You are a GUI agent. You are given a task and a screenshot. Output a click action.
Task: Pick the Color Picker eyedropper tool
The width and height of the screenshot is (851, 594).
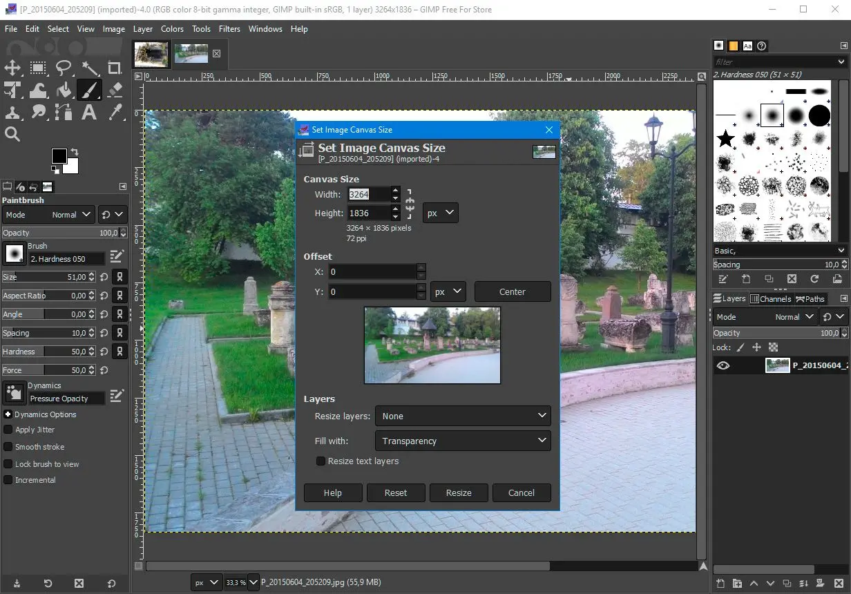pos(115,112)
